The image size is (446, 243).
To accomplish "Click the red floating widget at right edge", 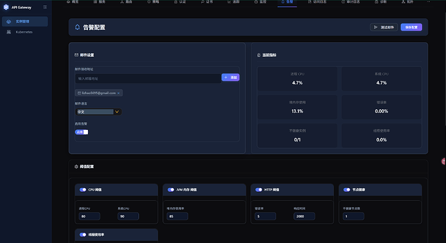I will click(443, 162).
